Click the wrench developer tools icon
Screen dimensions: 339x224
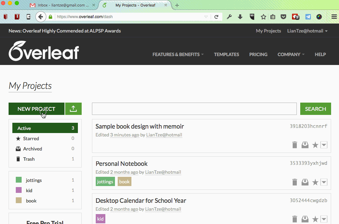[229, 16]
